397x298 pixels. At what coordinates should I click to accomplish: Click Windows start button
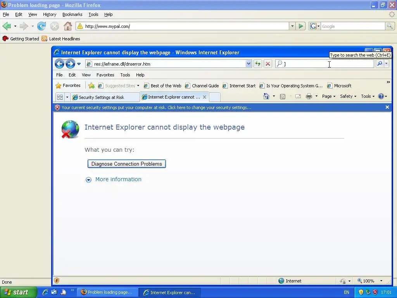pos(18,292)
